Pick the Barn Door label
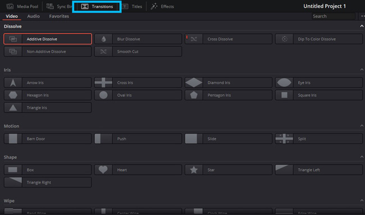This screenshot has width=365, height=215. tap(36, 139)
